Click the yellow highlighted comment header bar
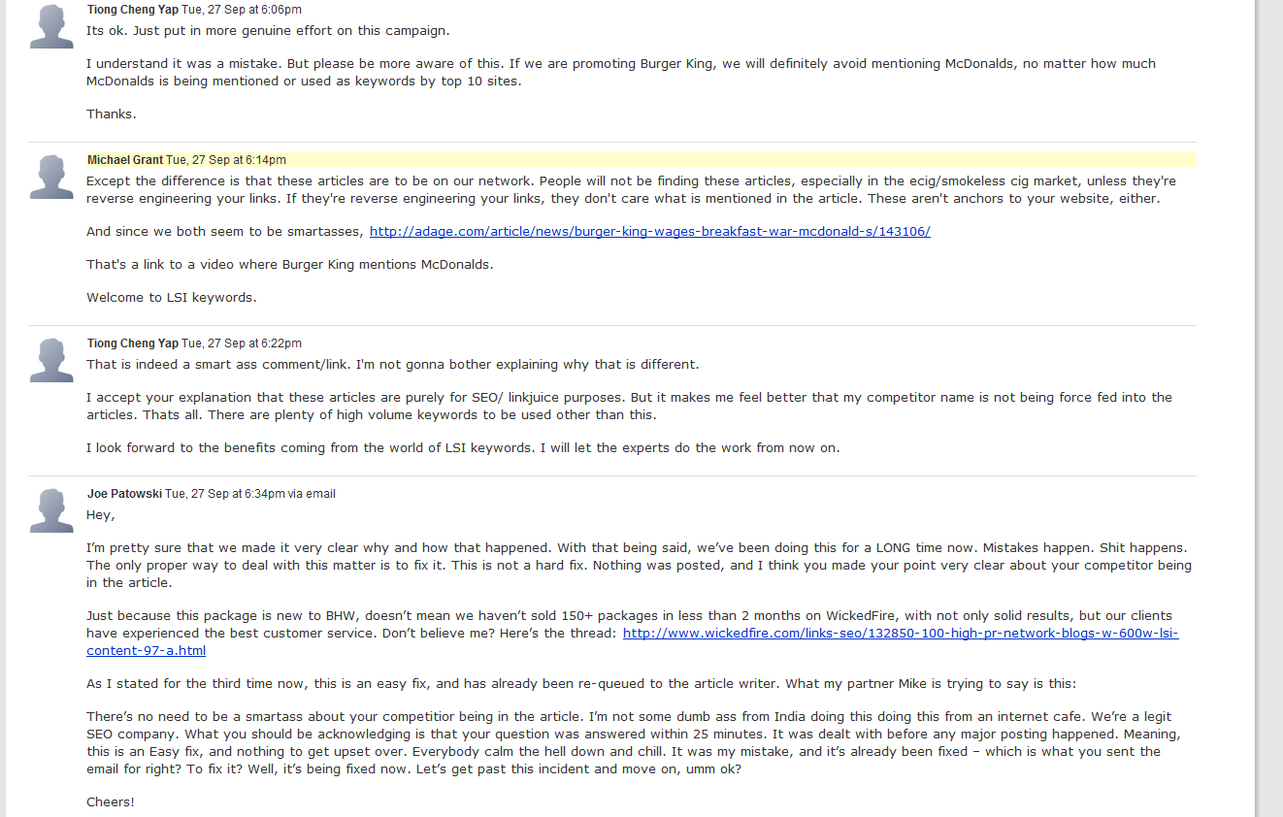Screen dimensions: 1283x817 pyautogui.click(x=641, y=160)
